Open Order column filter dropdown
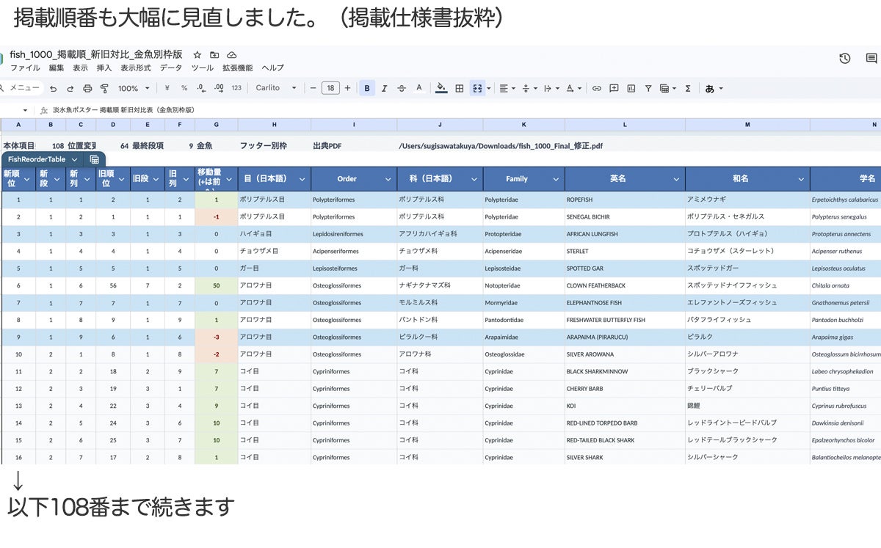Image resolution: width=881 pixels, height=548 pixels. [388, 179]
